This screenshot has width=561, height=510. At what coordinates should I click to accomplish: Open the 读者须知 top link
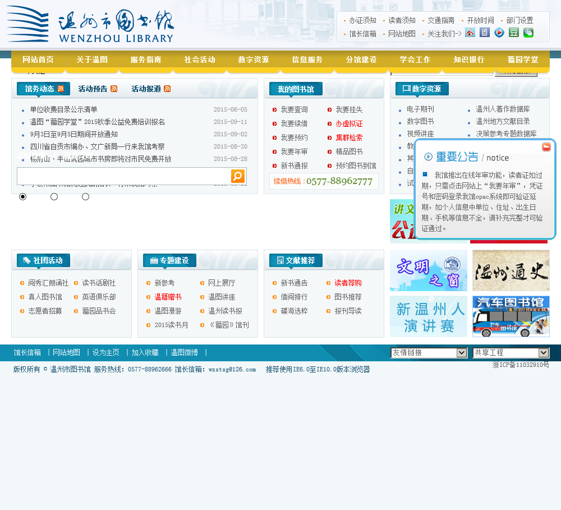402,20
